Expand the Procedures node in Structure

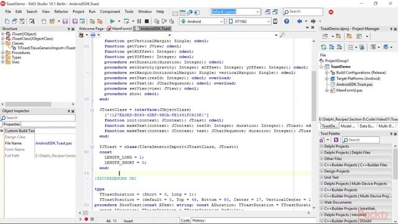(2, 52)
